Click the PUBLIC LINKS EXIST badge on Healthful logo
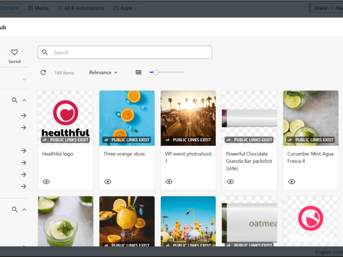 click(65, 140)
